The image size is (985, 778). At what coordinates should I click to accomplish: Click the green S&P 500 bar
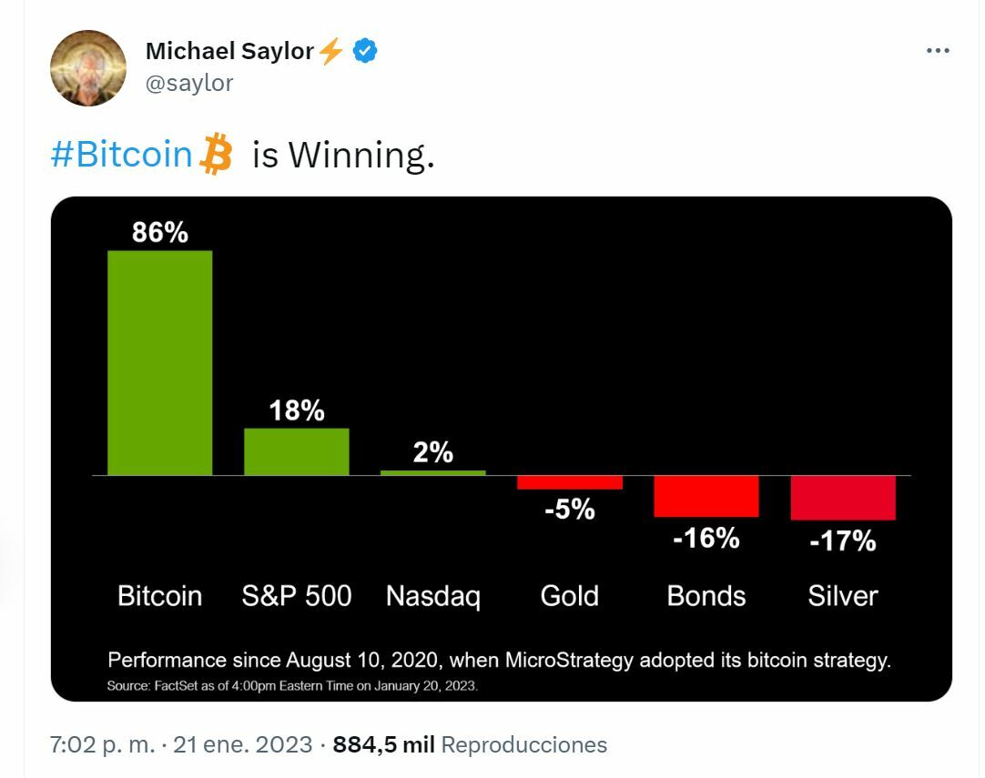(x=296, y=451)
